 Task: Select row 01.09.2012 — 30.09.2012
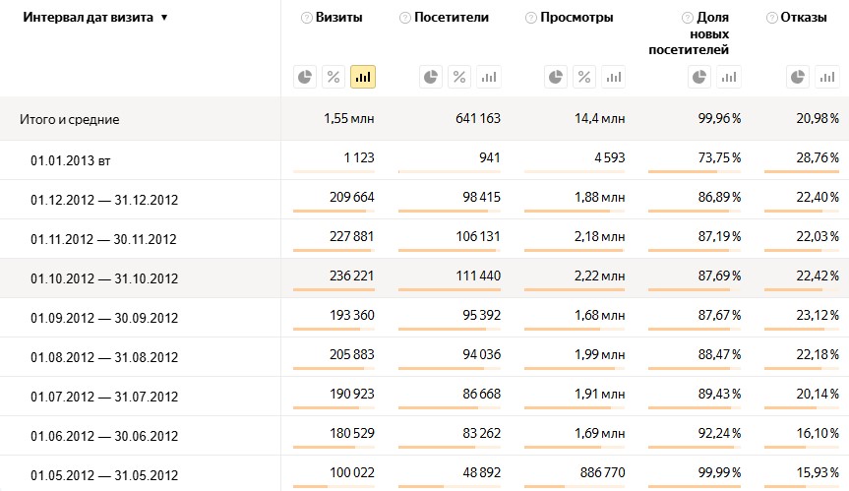click(x=104, y=318)
